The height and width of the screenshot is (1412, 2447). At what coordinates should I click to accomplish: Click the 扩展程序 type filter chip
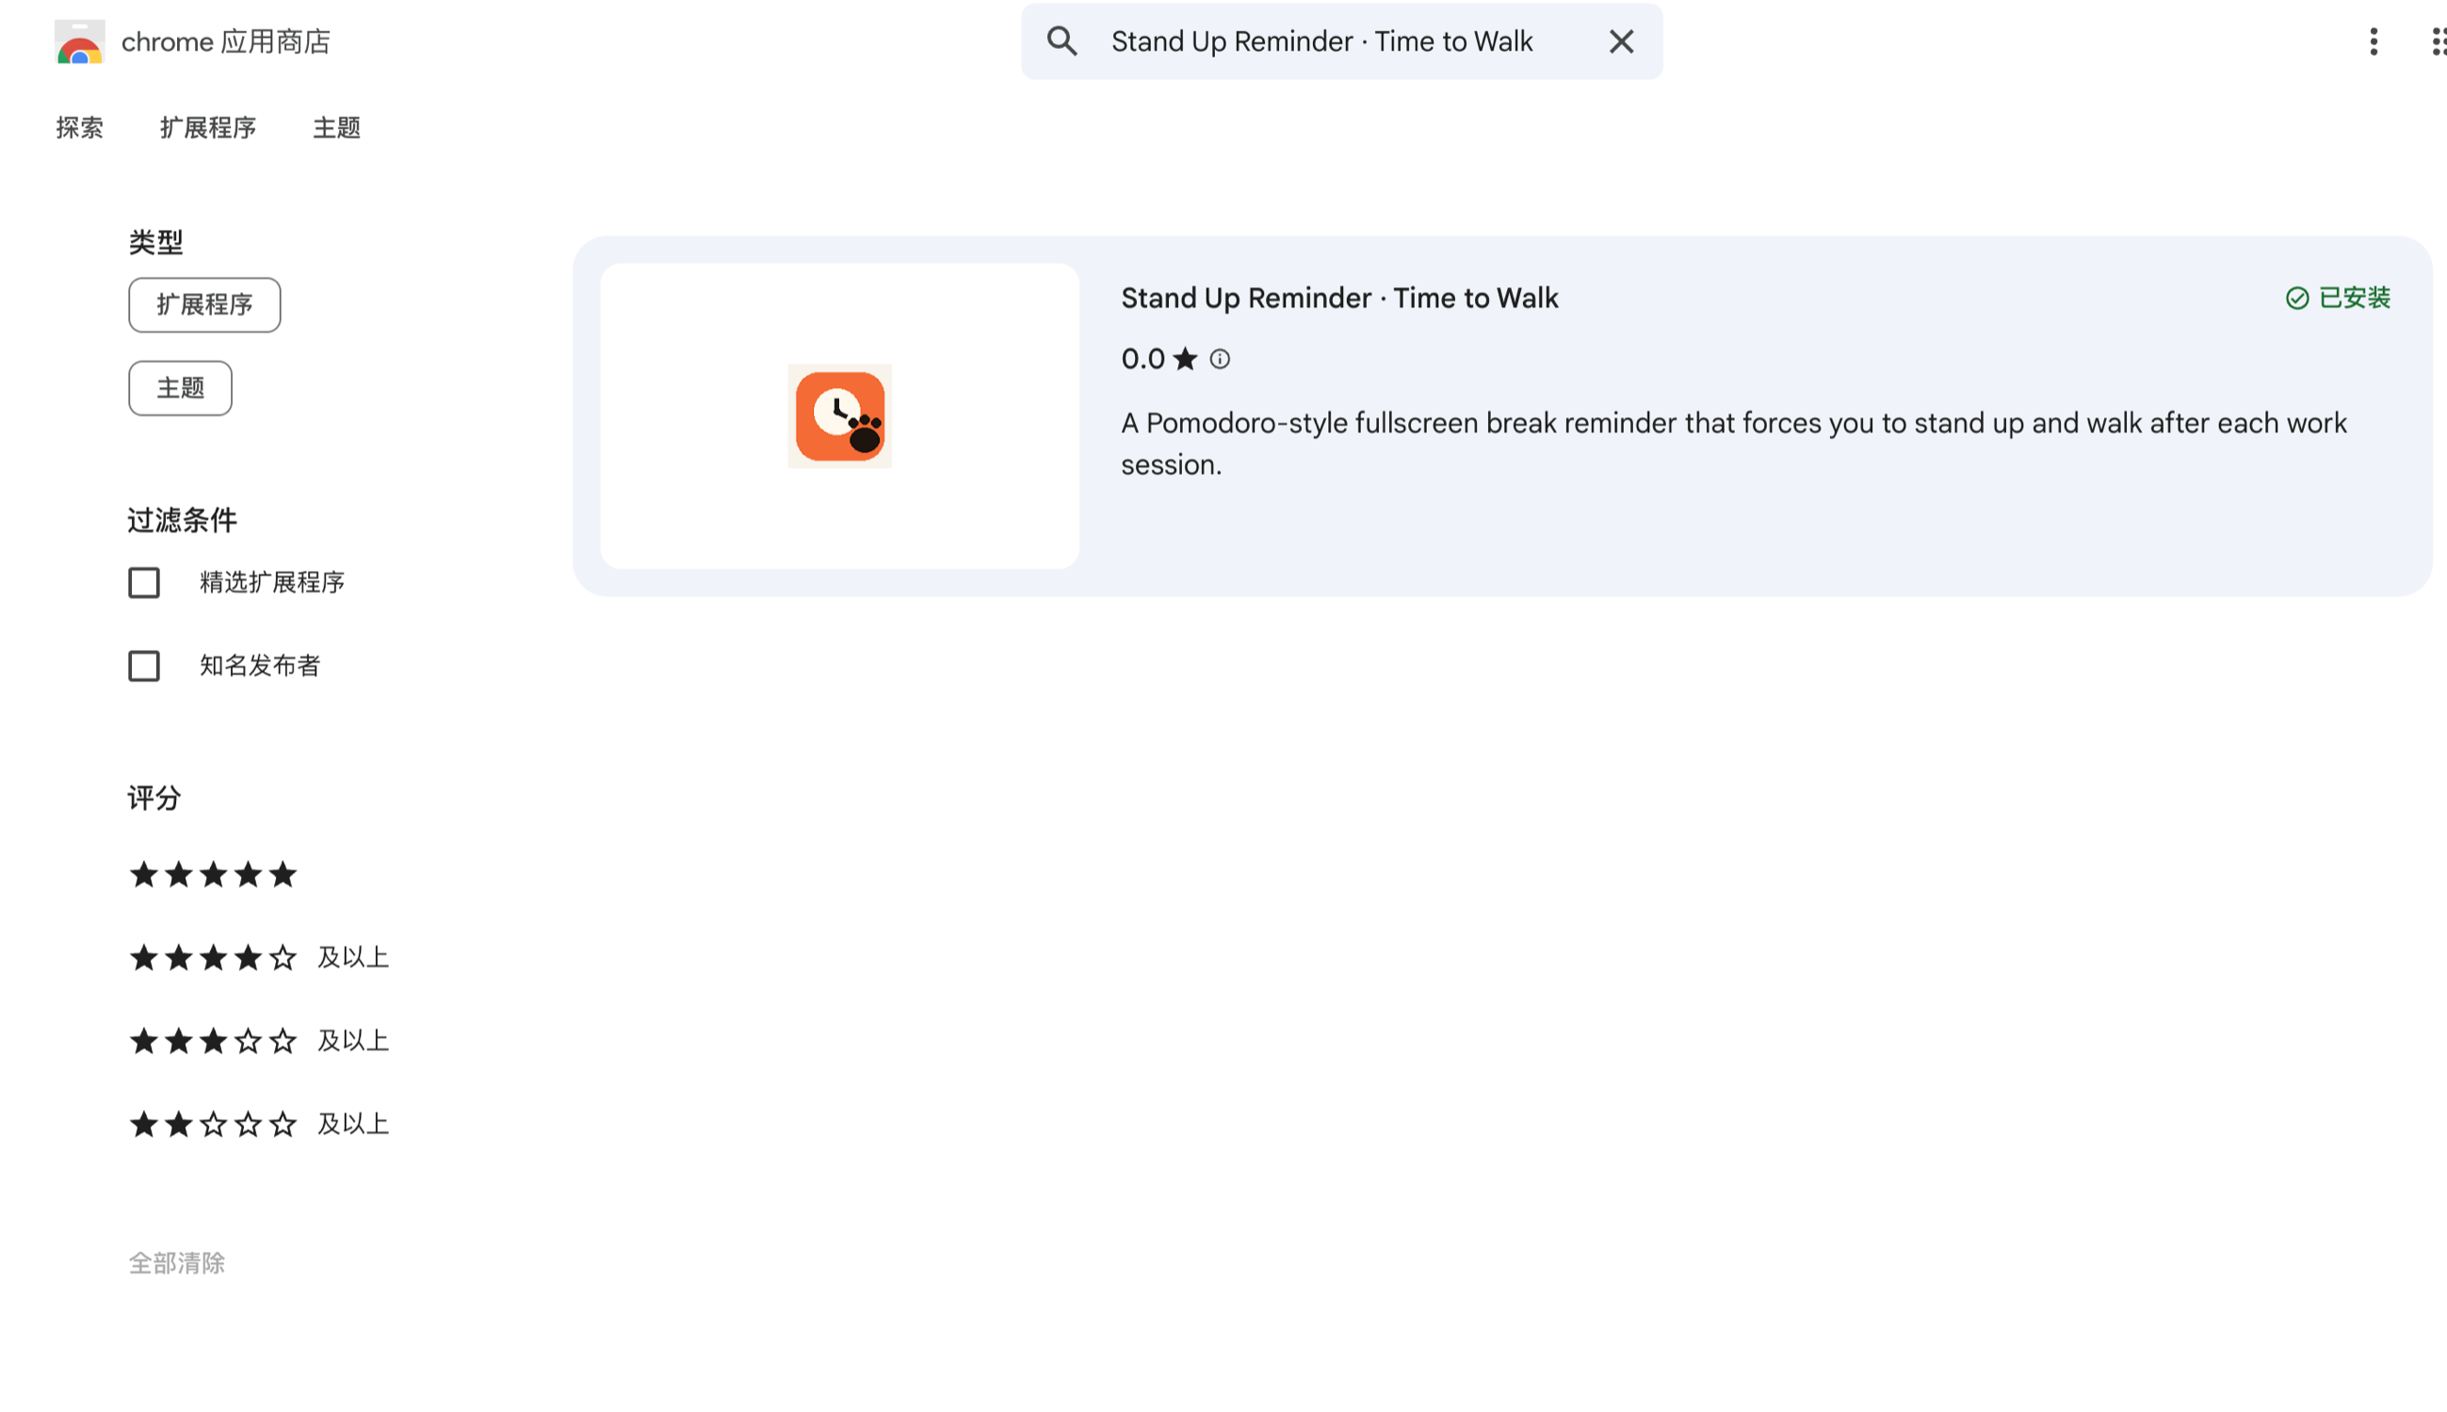point(204,305)
